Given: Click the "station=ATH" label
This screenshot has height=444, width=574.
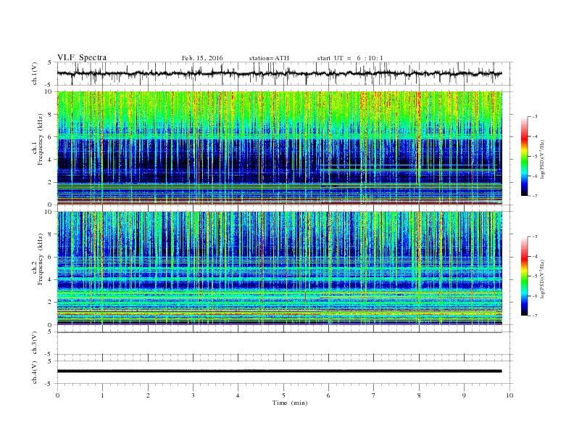Looking at the screenshot, I should [x=269, y=58].
